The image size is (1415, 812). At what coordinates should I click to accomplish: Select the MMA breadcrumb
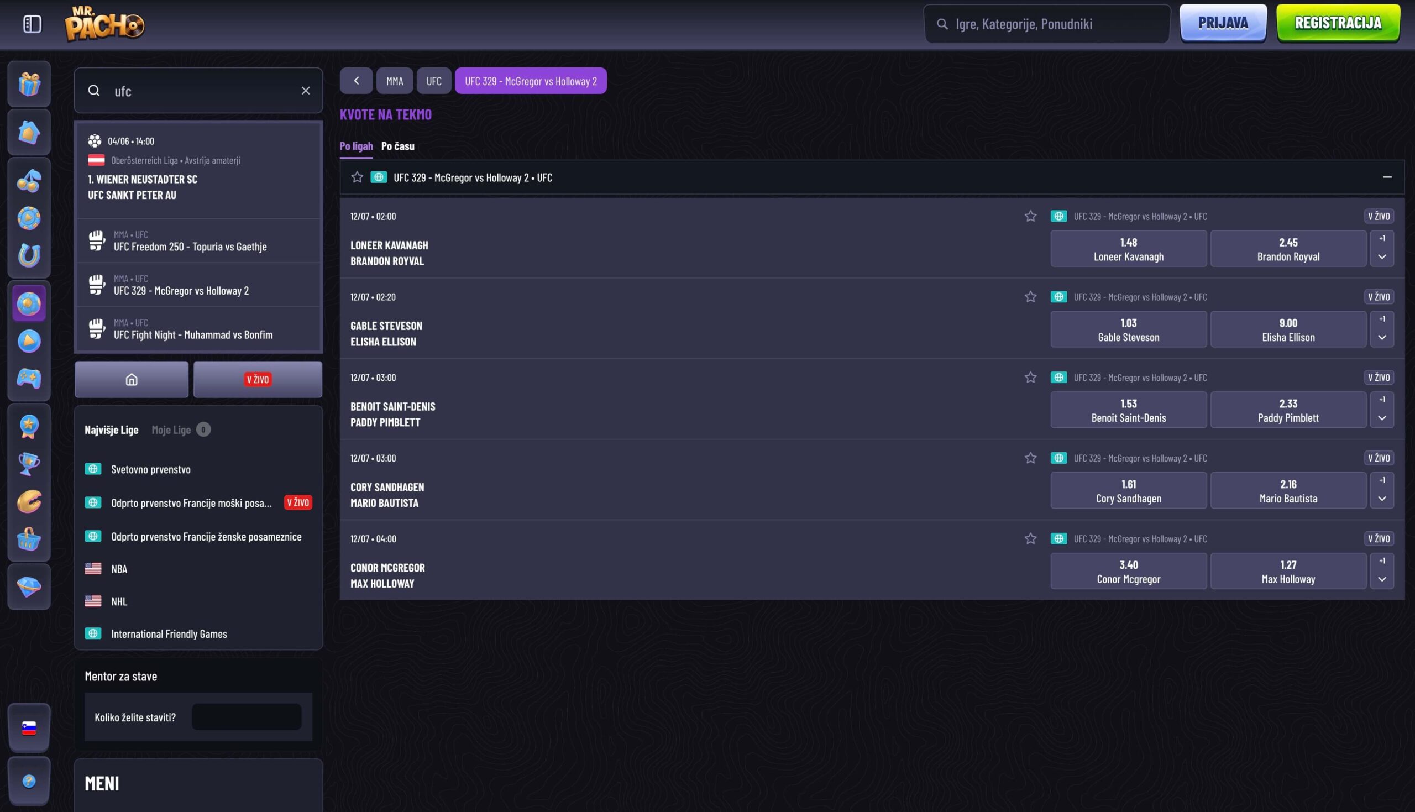point(395,81)
